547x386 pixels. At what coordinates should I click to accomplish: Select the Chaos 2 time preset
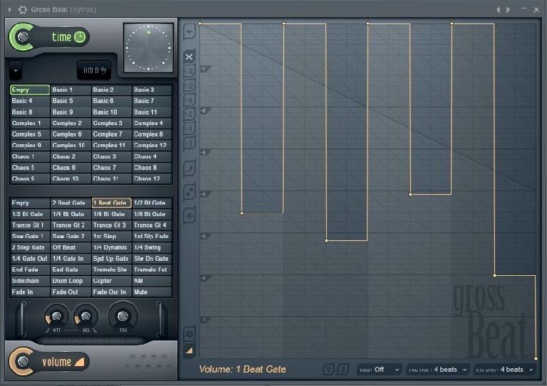(x=71, y=156)
